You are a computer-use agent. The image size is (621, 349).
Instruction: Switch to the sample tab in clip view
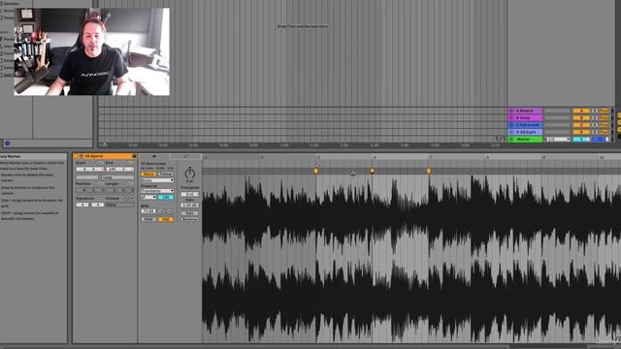coord(154,156)
